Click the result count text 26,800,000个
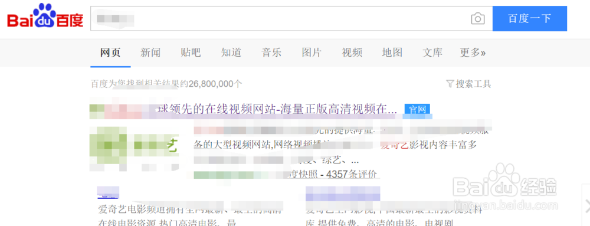Screen dimensions: 590x226 point(215,84)
